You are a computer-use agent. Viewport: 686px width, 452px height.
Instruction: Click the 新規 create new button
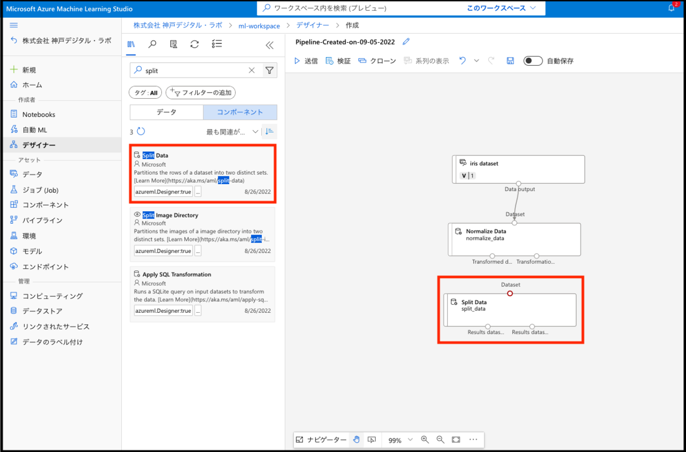(23, 70)
